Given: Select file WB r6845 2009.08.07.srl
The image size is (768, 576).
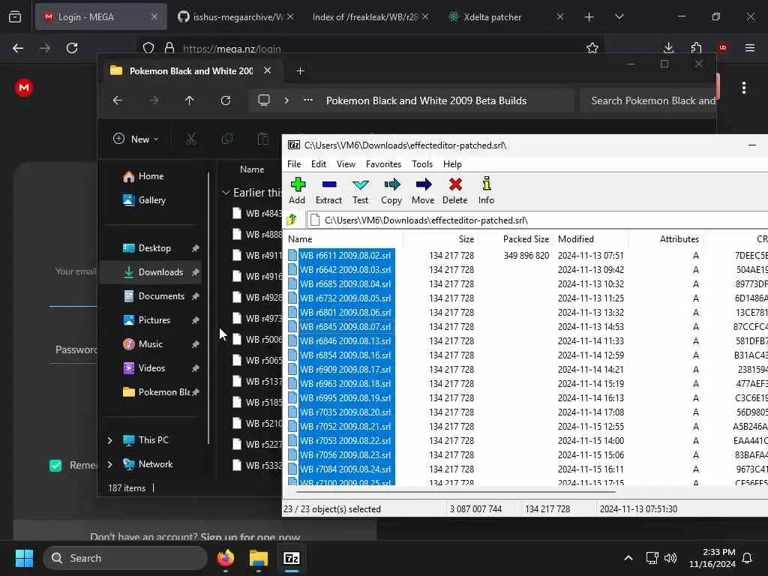Looking at the screenshot, I should (x=345, y=327).
